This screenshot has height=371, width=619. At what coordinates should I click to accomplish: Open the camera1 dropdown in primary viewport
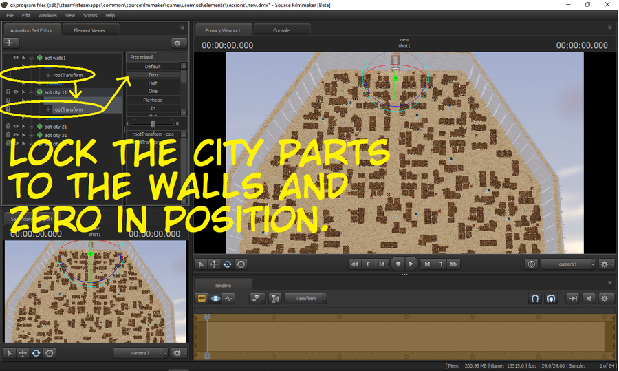(567, 264)
